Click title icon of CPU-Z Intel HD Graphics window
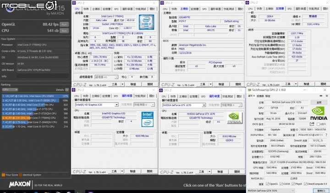Image resolution: width=330 pixels, height=193 pixels. [73, 90]
